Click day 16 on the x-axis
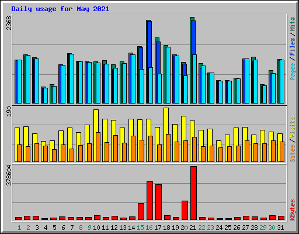This screenshot has height=234, width=299. click(x=149, y=228)
